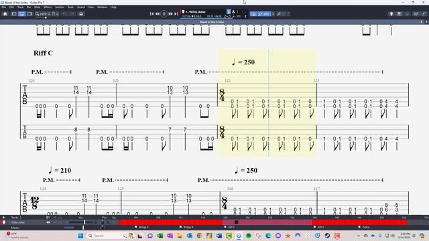Click the taskbar Search box
Screen dimensions: 429x241
(109, 236)
